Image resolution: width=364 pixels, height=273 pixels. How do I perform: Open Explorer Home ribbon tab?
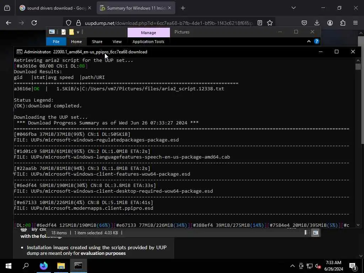(76, 42)
